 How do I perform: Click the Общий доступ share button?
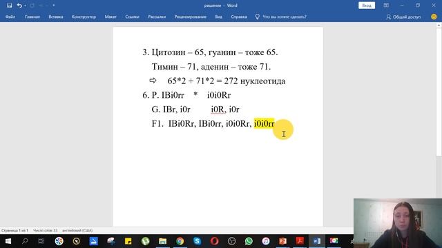coord(403,17)
